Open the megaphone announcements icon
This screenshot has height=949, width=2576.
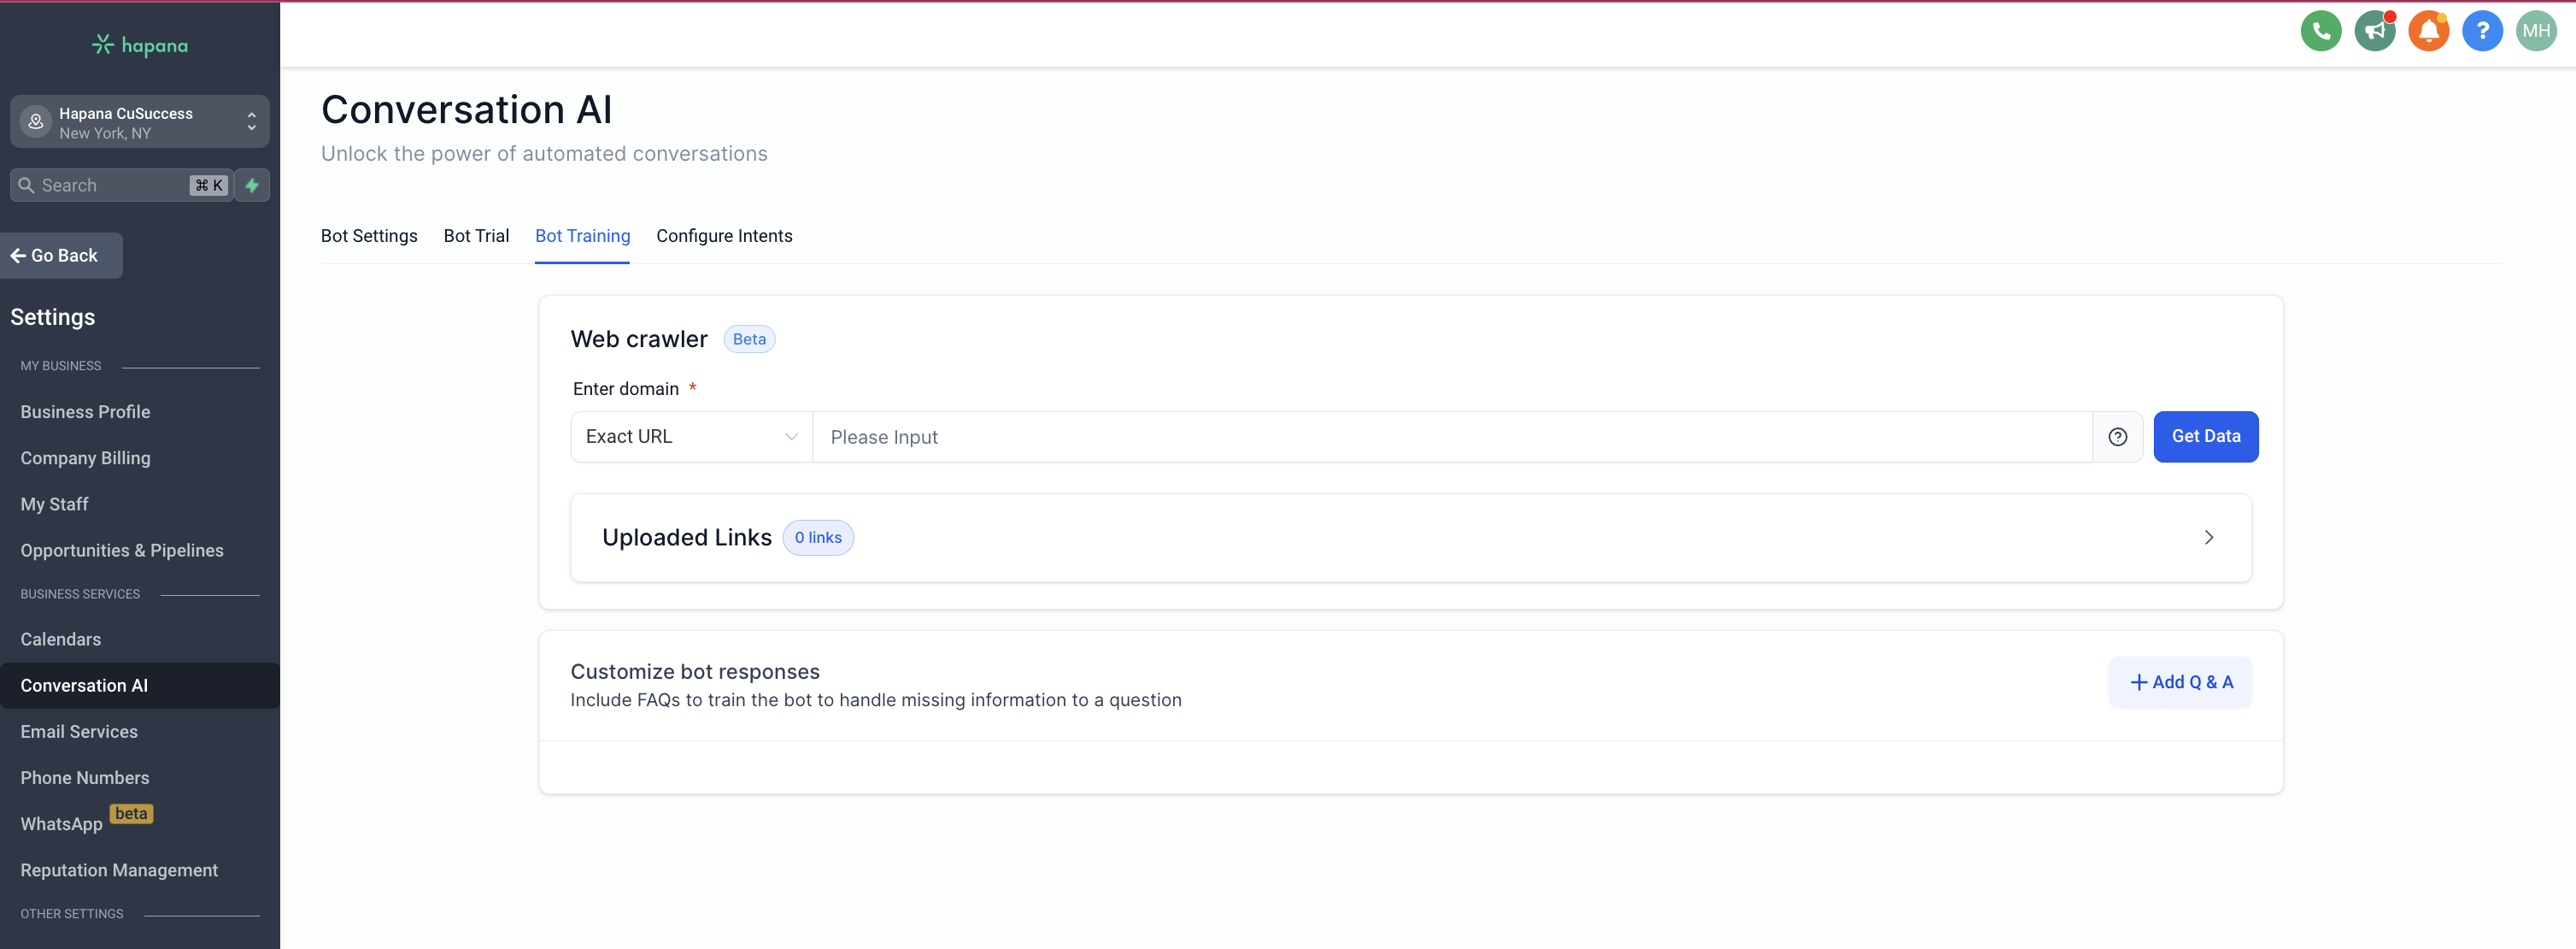tap(2374, 31)
